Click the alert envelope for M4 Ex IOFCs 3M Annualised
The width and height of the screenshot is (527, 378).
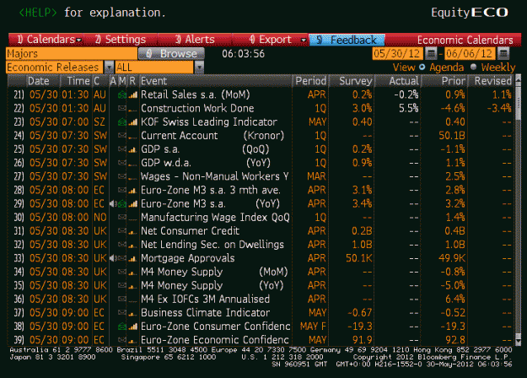coord(122,299)
